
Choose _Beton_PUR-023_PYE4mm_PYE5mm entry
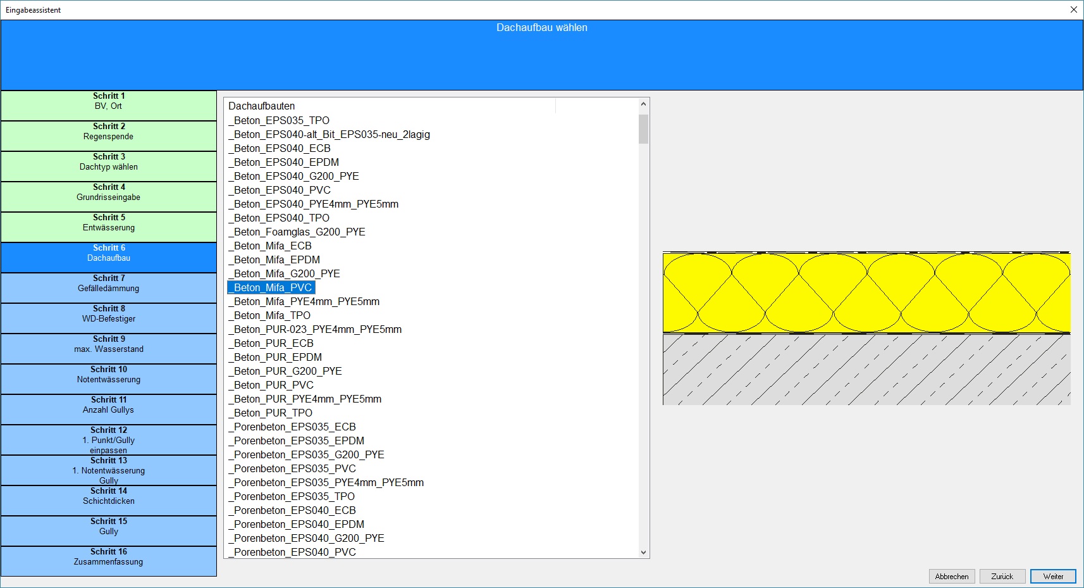click(315, 329)
